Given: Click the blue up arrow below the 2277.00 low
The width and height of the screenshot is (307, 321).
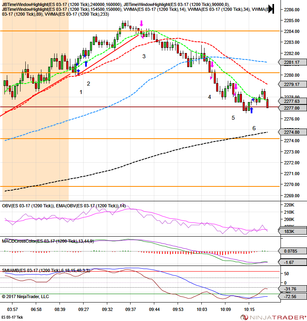Looking at the screenshot, I should pyautogui.click(x=252, y=110).
